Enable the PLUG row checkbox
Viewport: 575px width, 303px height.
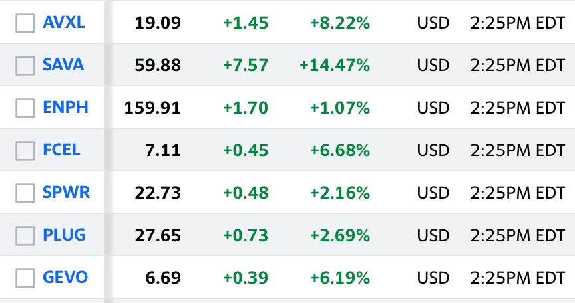pos(25,235)
